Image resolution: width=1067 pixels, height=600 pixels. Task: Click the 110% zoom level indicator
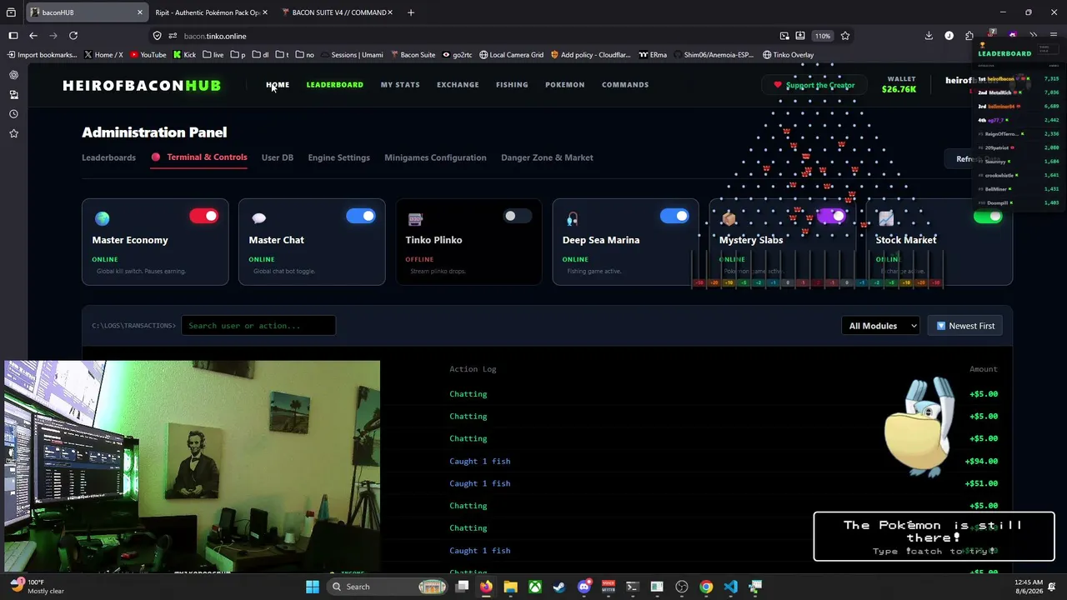[x=823, y=36]
